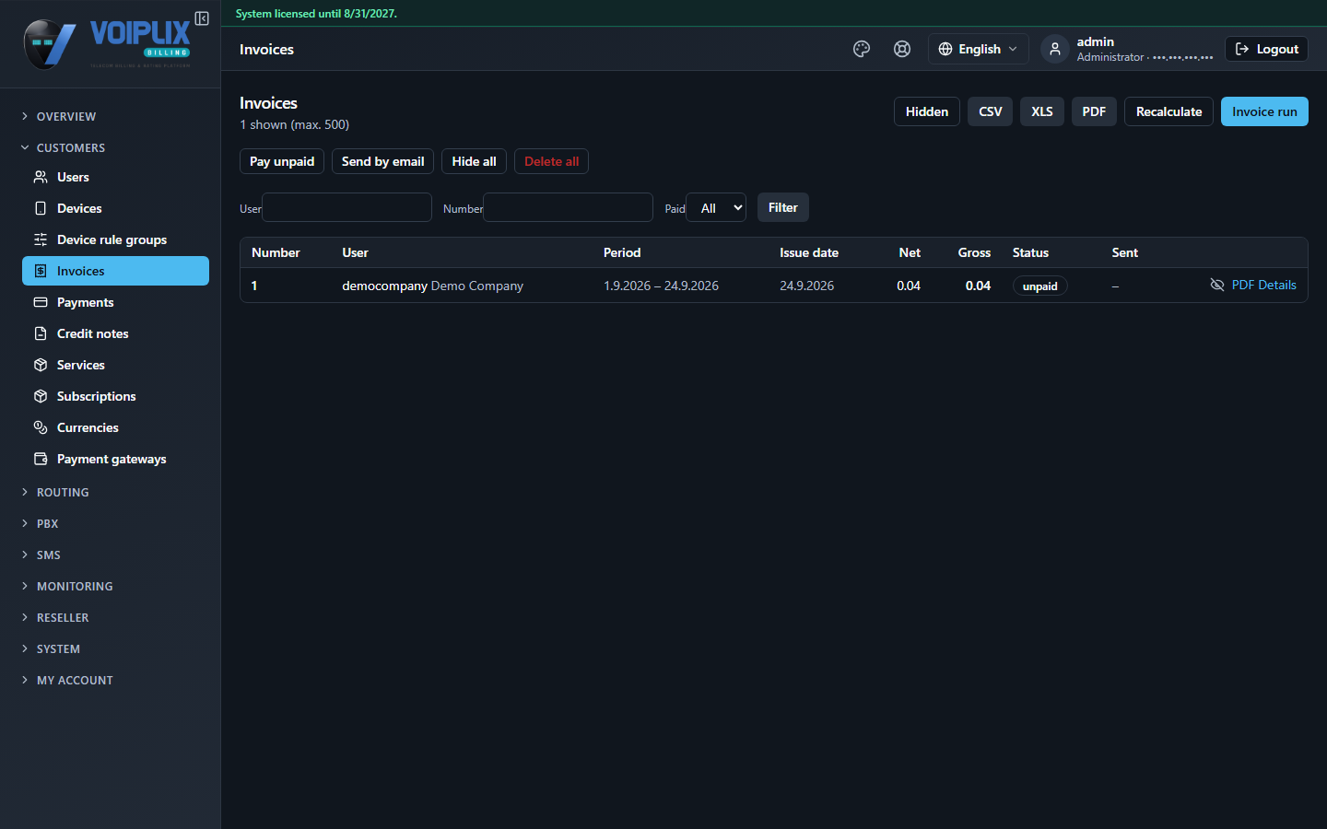Export invoices as CSV
This screenshot has width=1327, height=829.
click(990, 111)
